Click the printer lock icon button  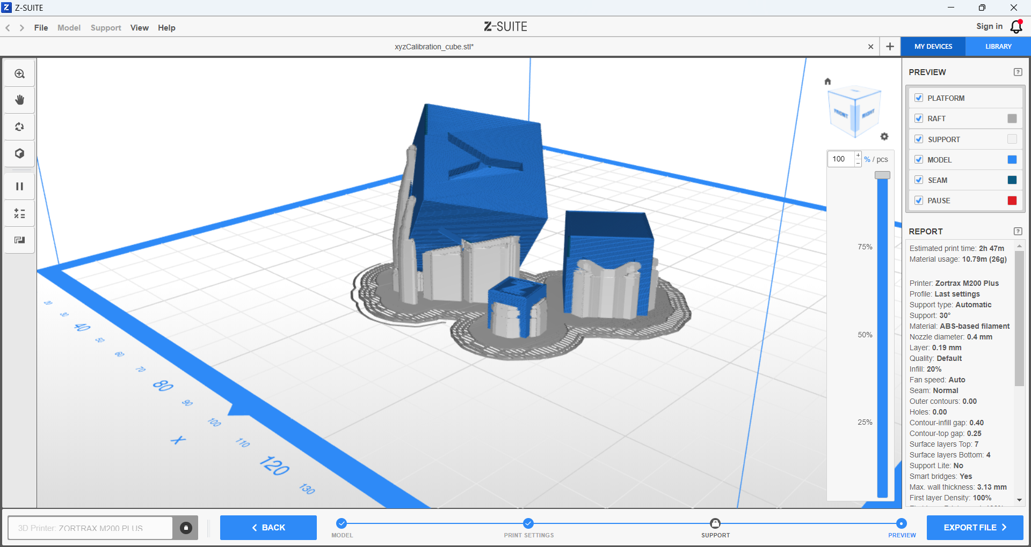click(186, 528)
